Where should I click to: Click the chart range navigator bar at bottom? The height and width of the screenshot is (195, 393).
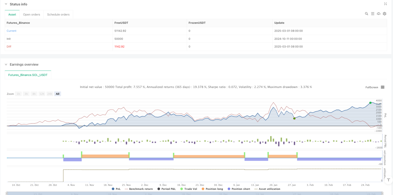[x=194, y=193]
